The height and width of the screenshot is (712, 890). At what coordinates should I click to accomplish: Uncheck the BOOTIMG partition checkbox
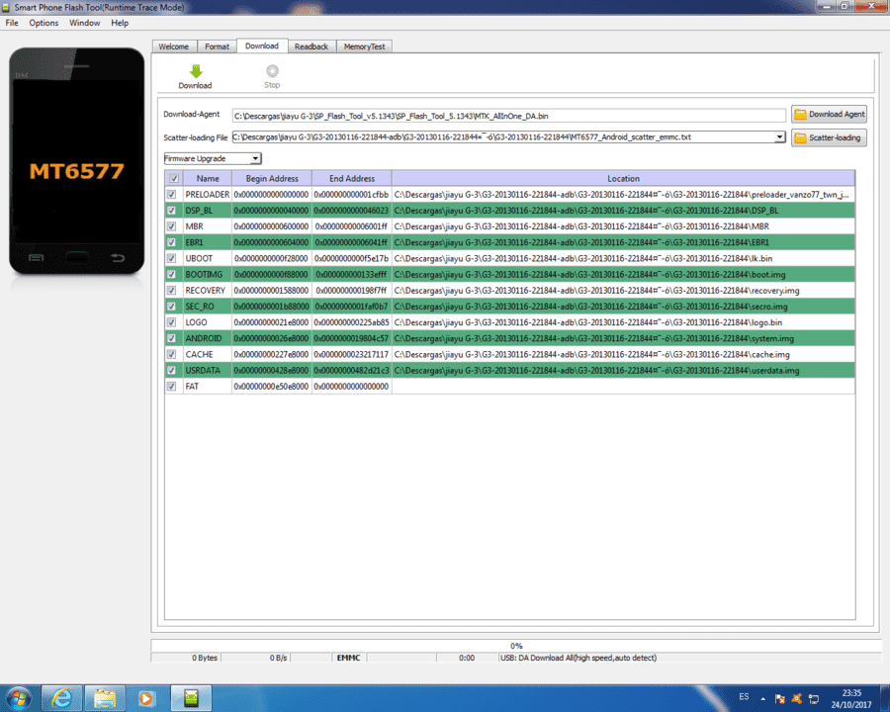point(171,274)
